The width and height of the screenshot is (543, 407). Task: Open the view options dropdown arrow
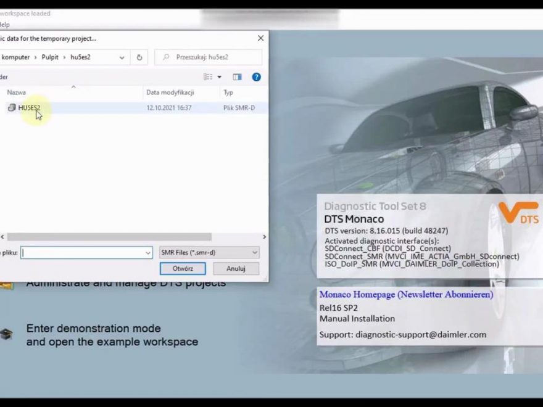click(219, 77)
